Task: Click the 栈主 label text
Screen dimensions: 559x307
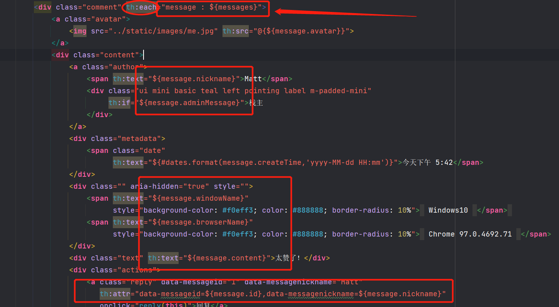Action: click(256, 103)
